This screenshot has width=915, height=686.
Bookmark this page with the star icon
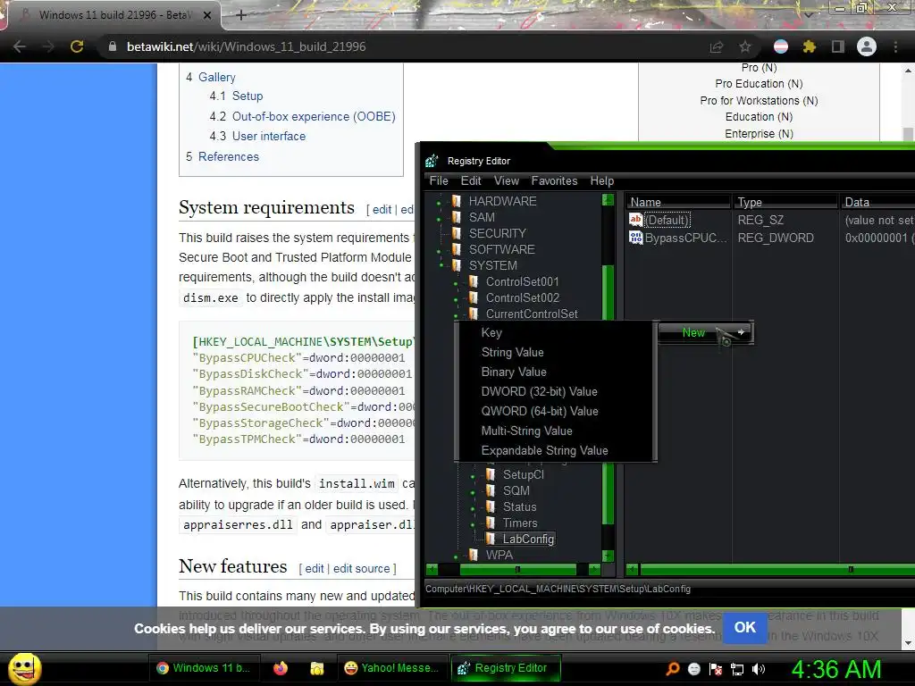(745, 46)
